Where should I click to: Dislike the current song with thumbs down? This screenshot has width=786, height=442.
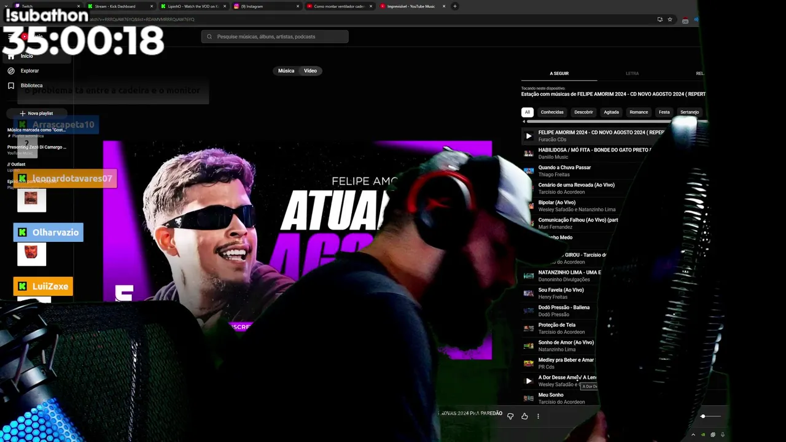pyautogui.click(x=510, y=416)
